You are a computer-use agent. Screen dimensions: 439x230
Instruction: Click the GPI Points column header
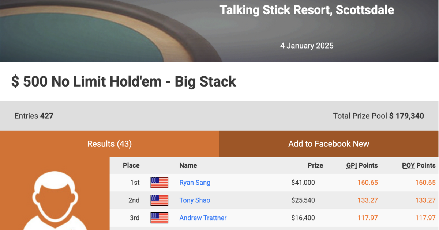362,165
